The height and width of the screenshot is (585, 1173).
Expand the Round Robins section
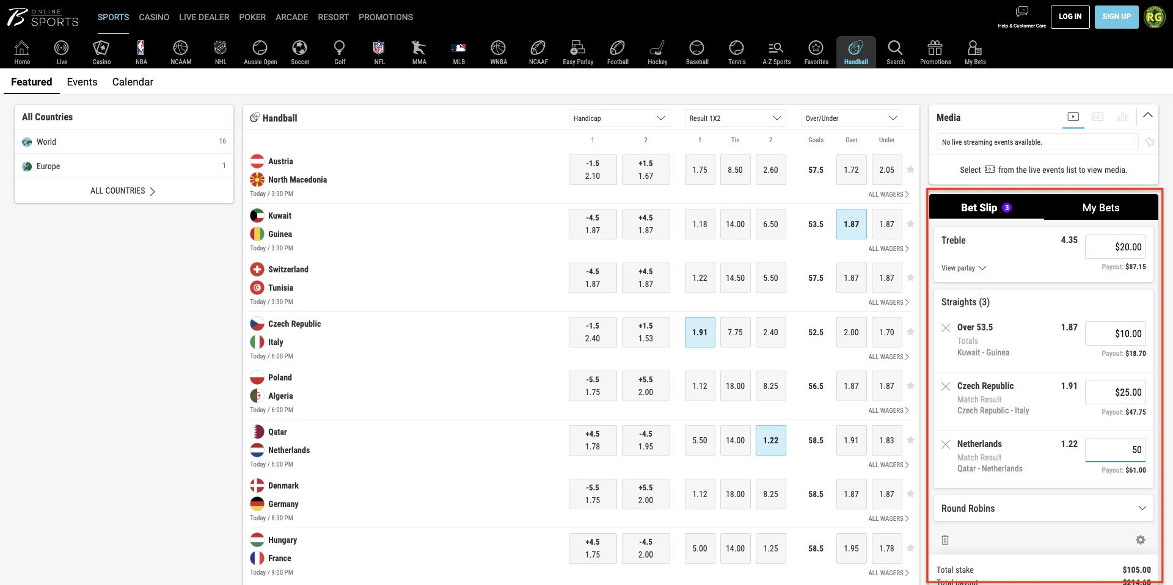(1043, 508)
